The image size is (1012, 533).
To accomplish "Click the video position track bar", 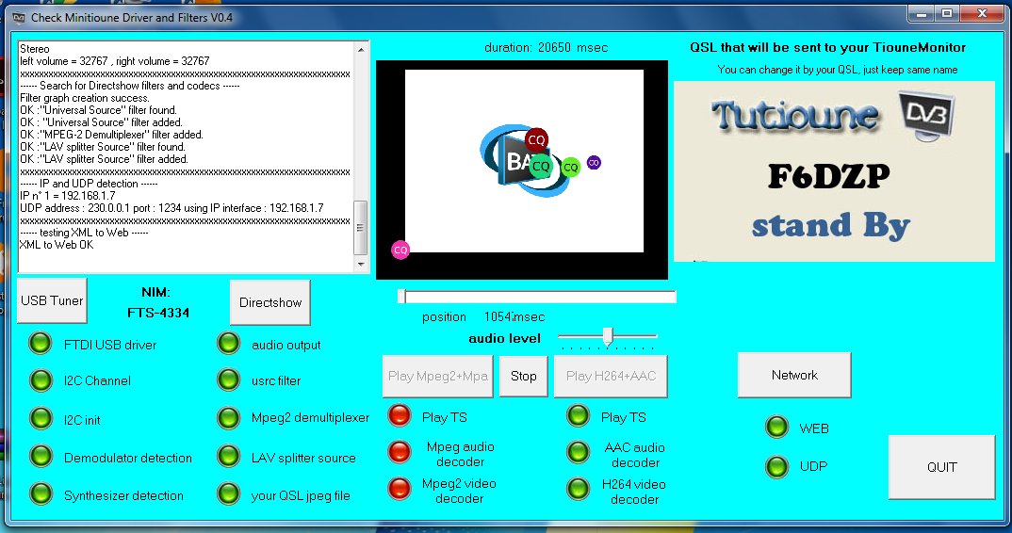I will [x=537, y=297].
